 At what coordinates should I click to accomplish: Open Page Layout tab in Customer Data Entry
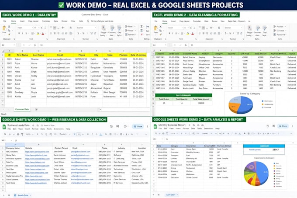[x=33, y=21]
